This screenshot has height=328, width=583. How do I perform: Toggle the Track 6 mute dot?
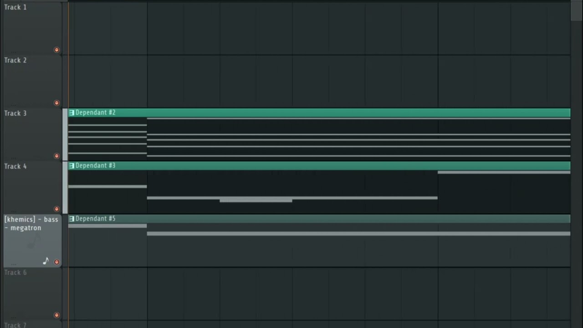click(x=56, y=315)
